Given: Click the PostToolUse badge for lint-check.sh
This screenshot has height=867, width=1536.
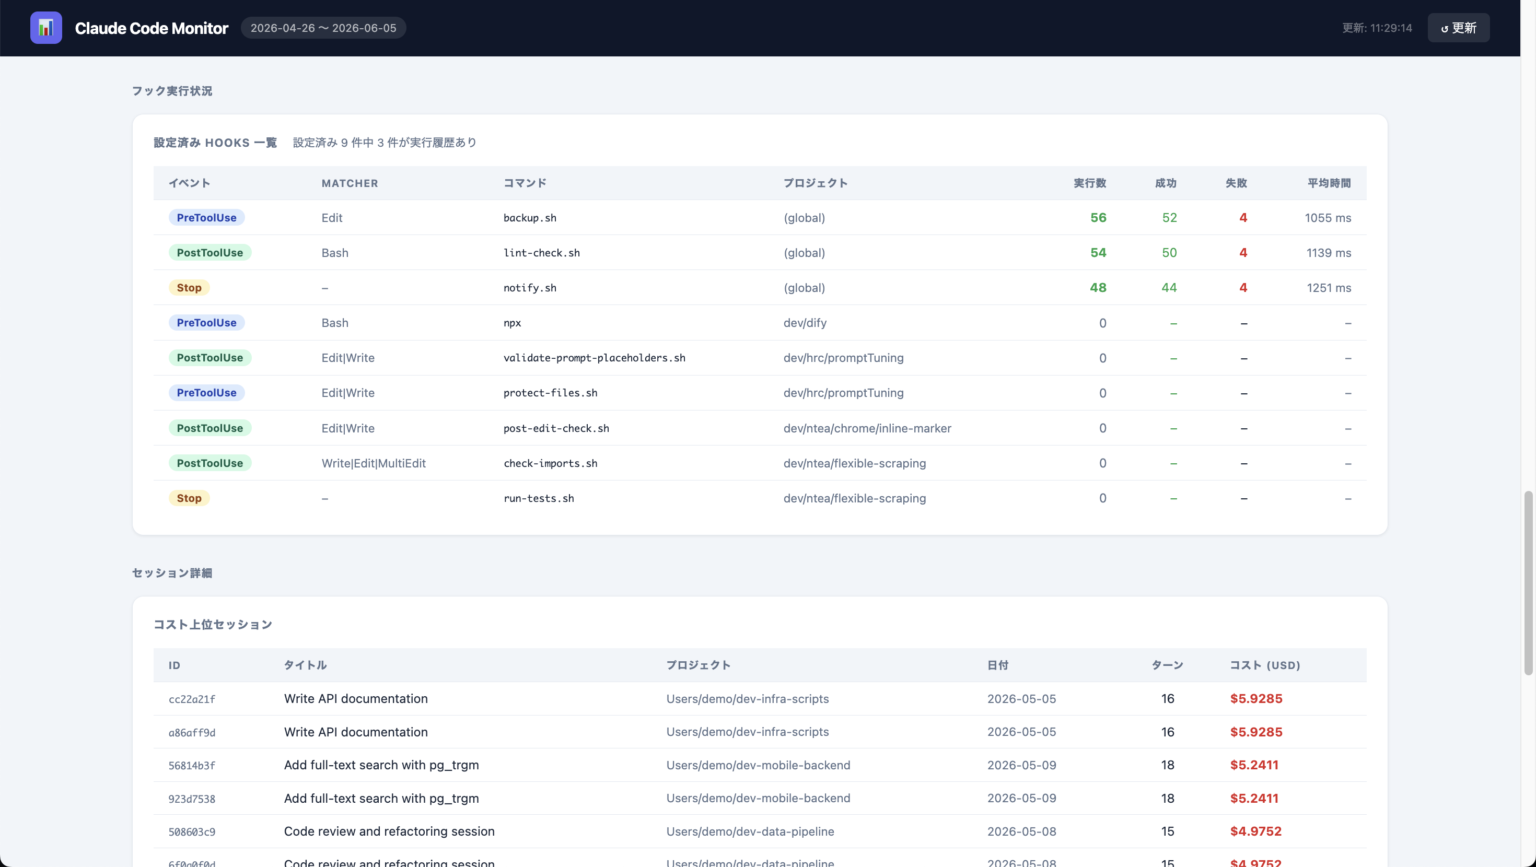Looking at the screenshot, I should point(210,253).
